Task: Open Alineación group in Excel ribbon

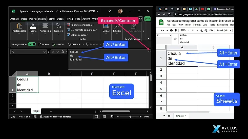Action: coord(45,29)
